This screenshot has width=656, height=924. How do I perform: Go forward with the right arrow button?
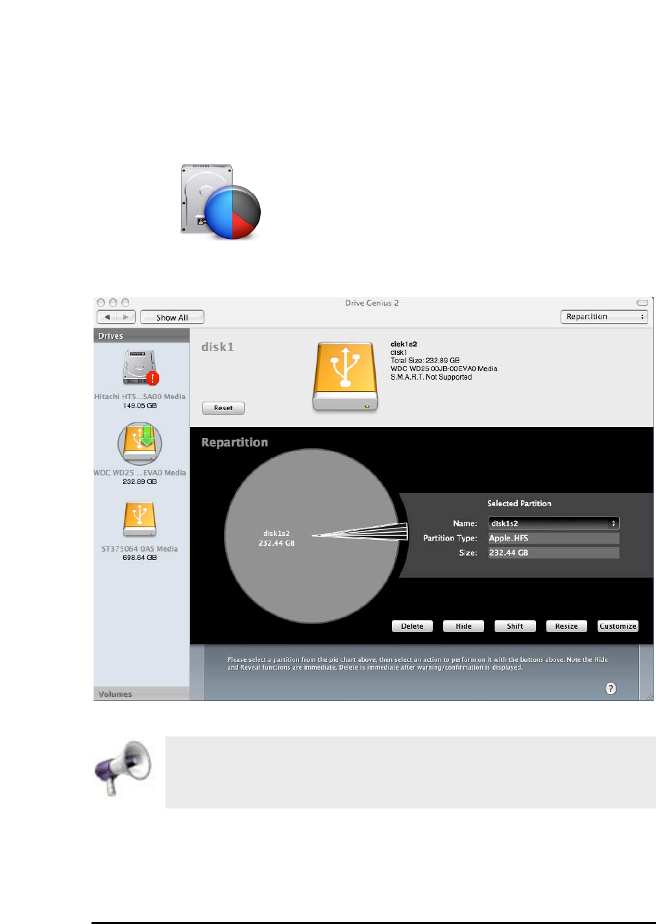pos(126,317)
